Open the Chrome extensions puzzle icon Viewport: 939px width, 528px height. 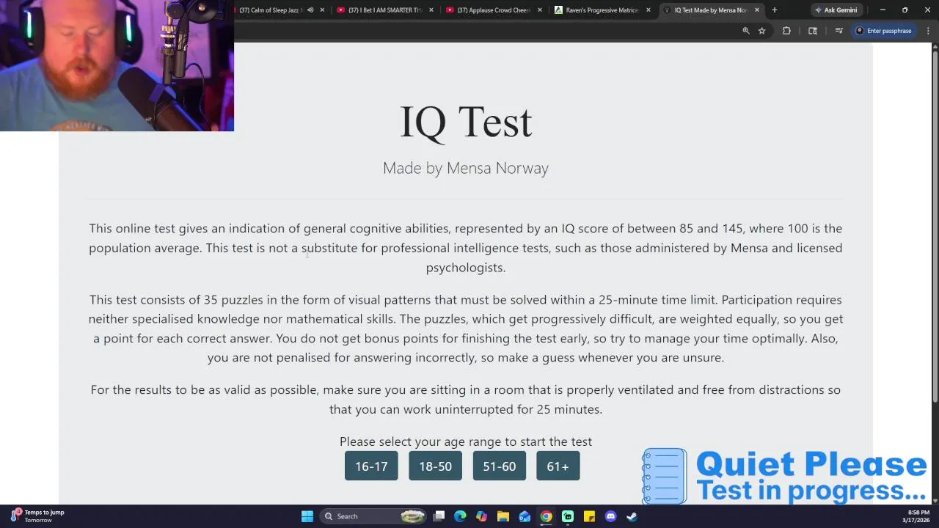click(x=786, y=31)
